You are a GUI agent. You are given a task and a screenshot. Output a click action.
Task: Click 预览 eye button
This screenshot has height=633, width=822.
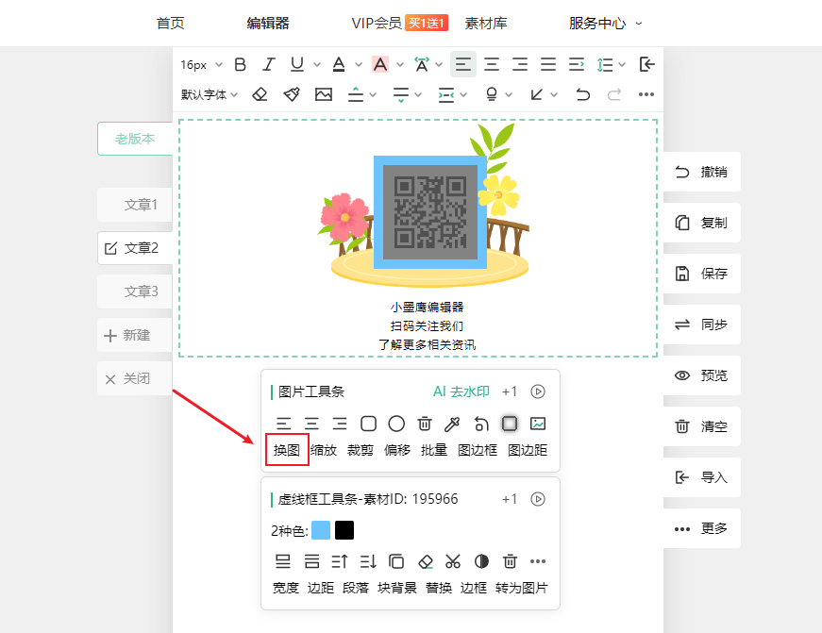[701, 375]
